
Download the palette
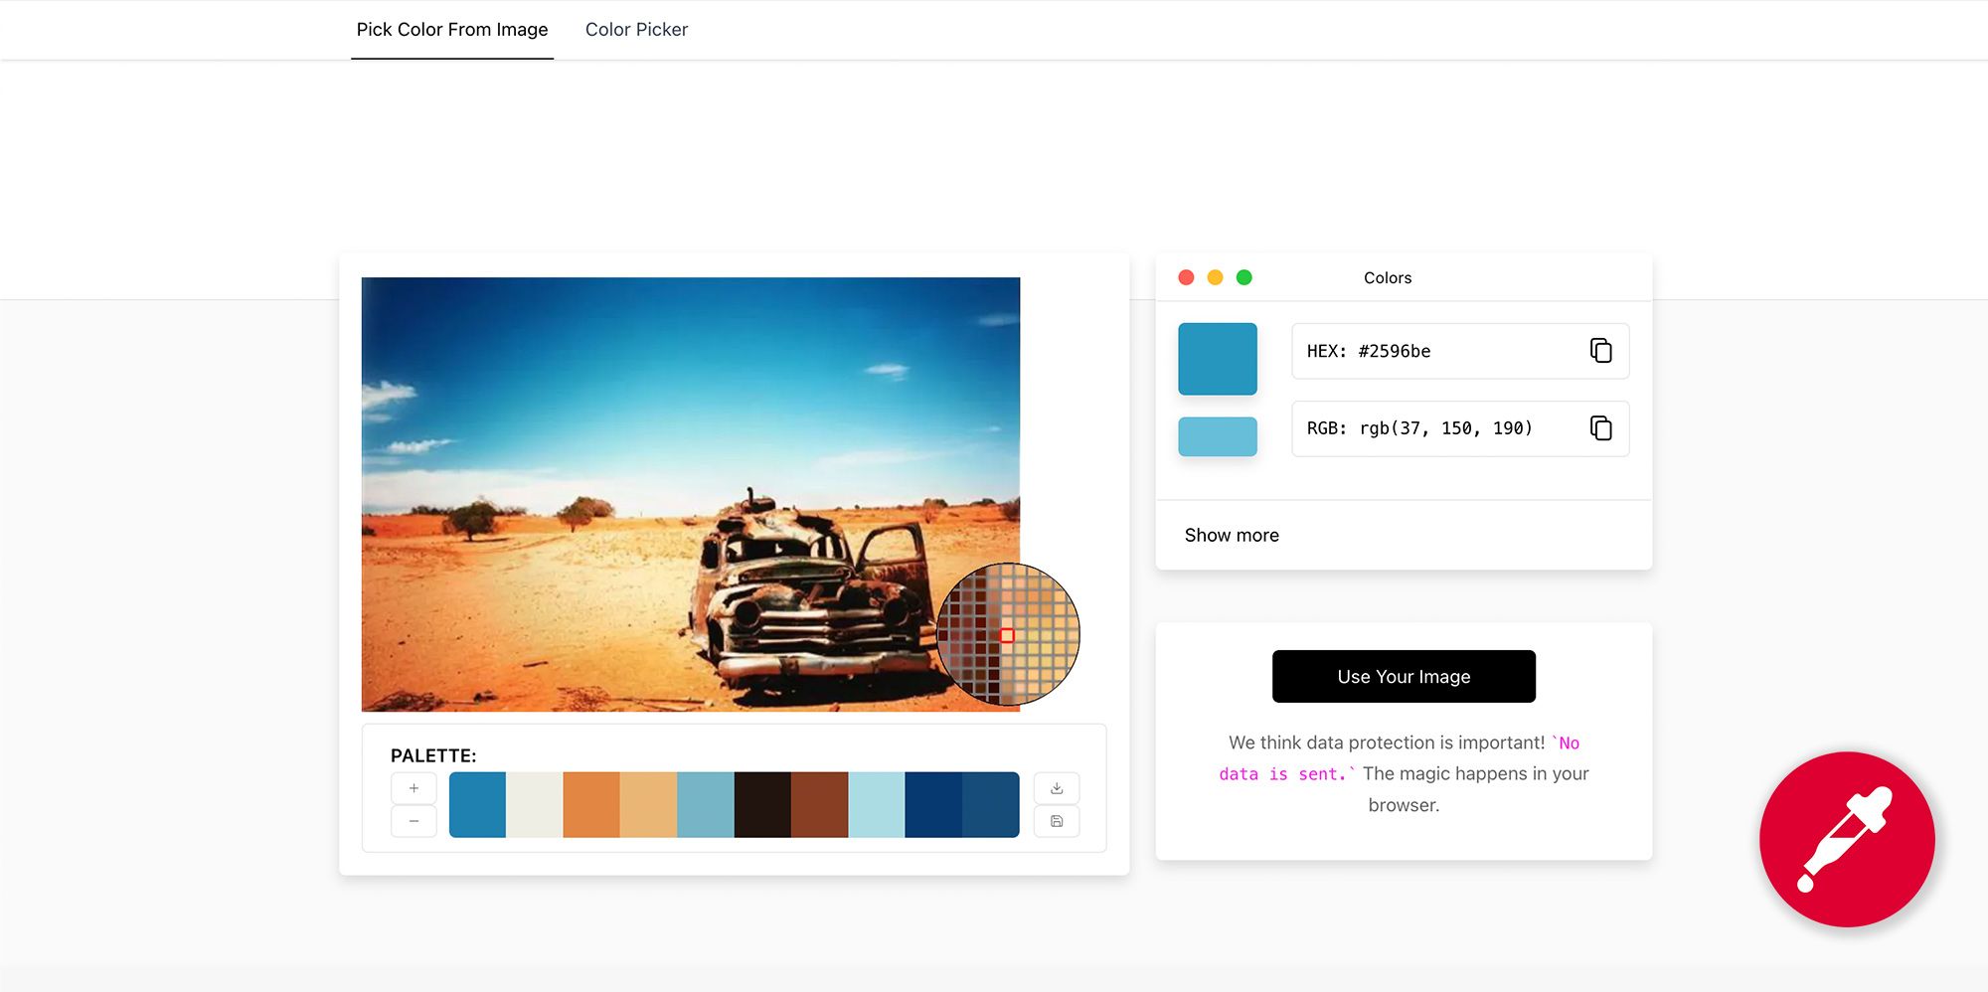(x=1056, y=787)
